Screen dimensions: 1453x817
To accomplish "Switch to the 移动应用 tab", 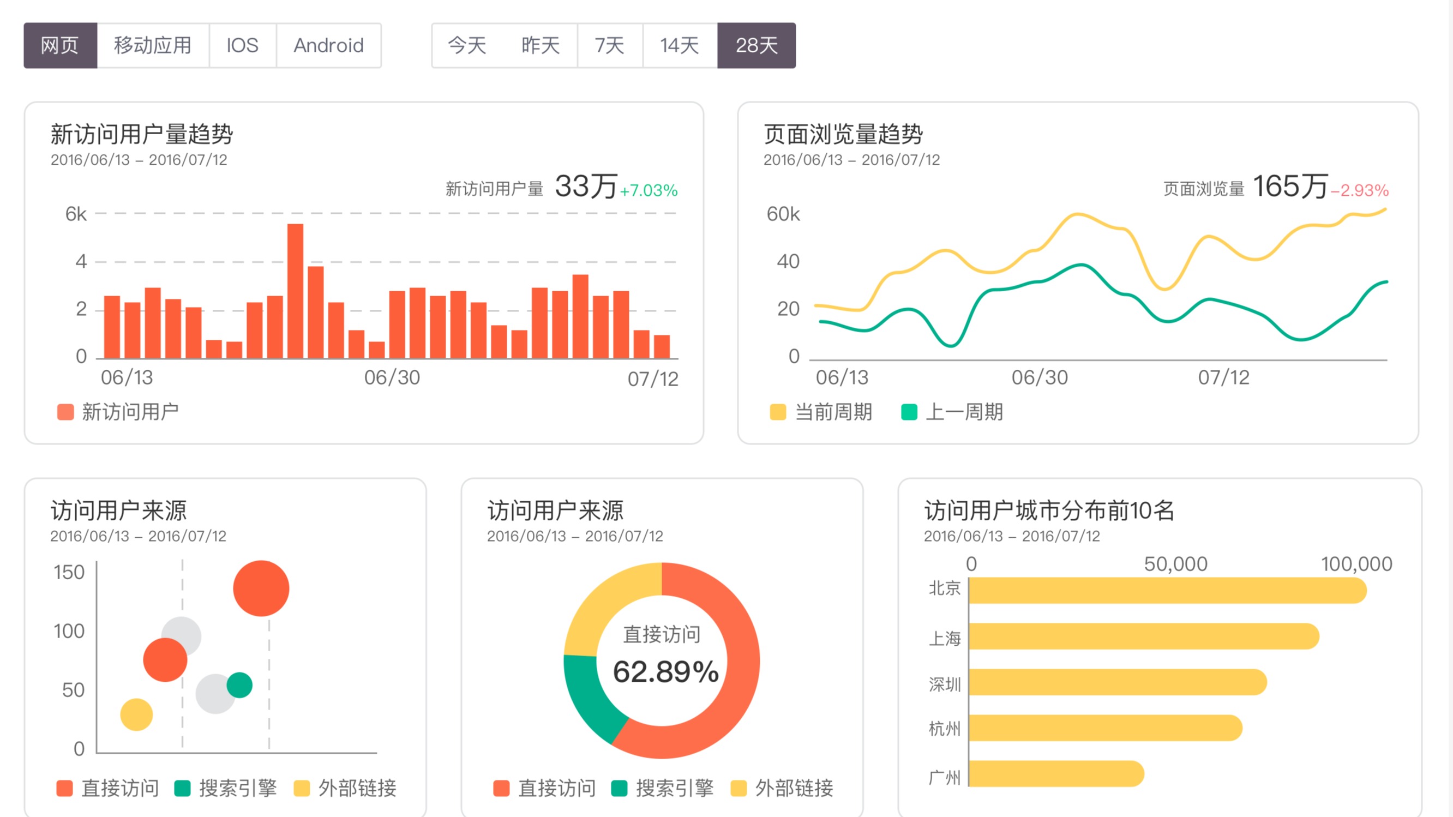I will point(153,46).
